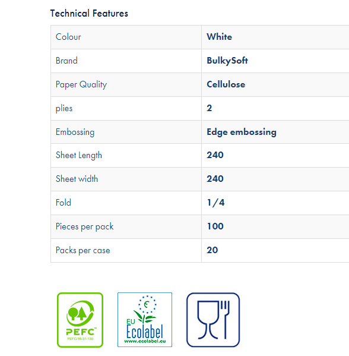The width and height of the screenshot is (349, 356).
Task: Click the Sheet Length label
Action: [x=79, y=156]
